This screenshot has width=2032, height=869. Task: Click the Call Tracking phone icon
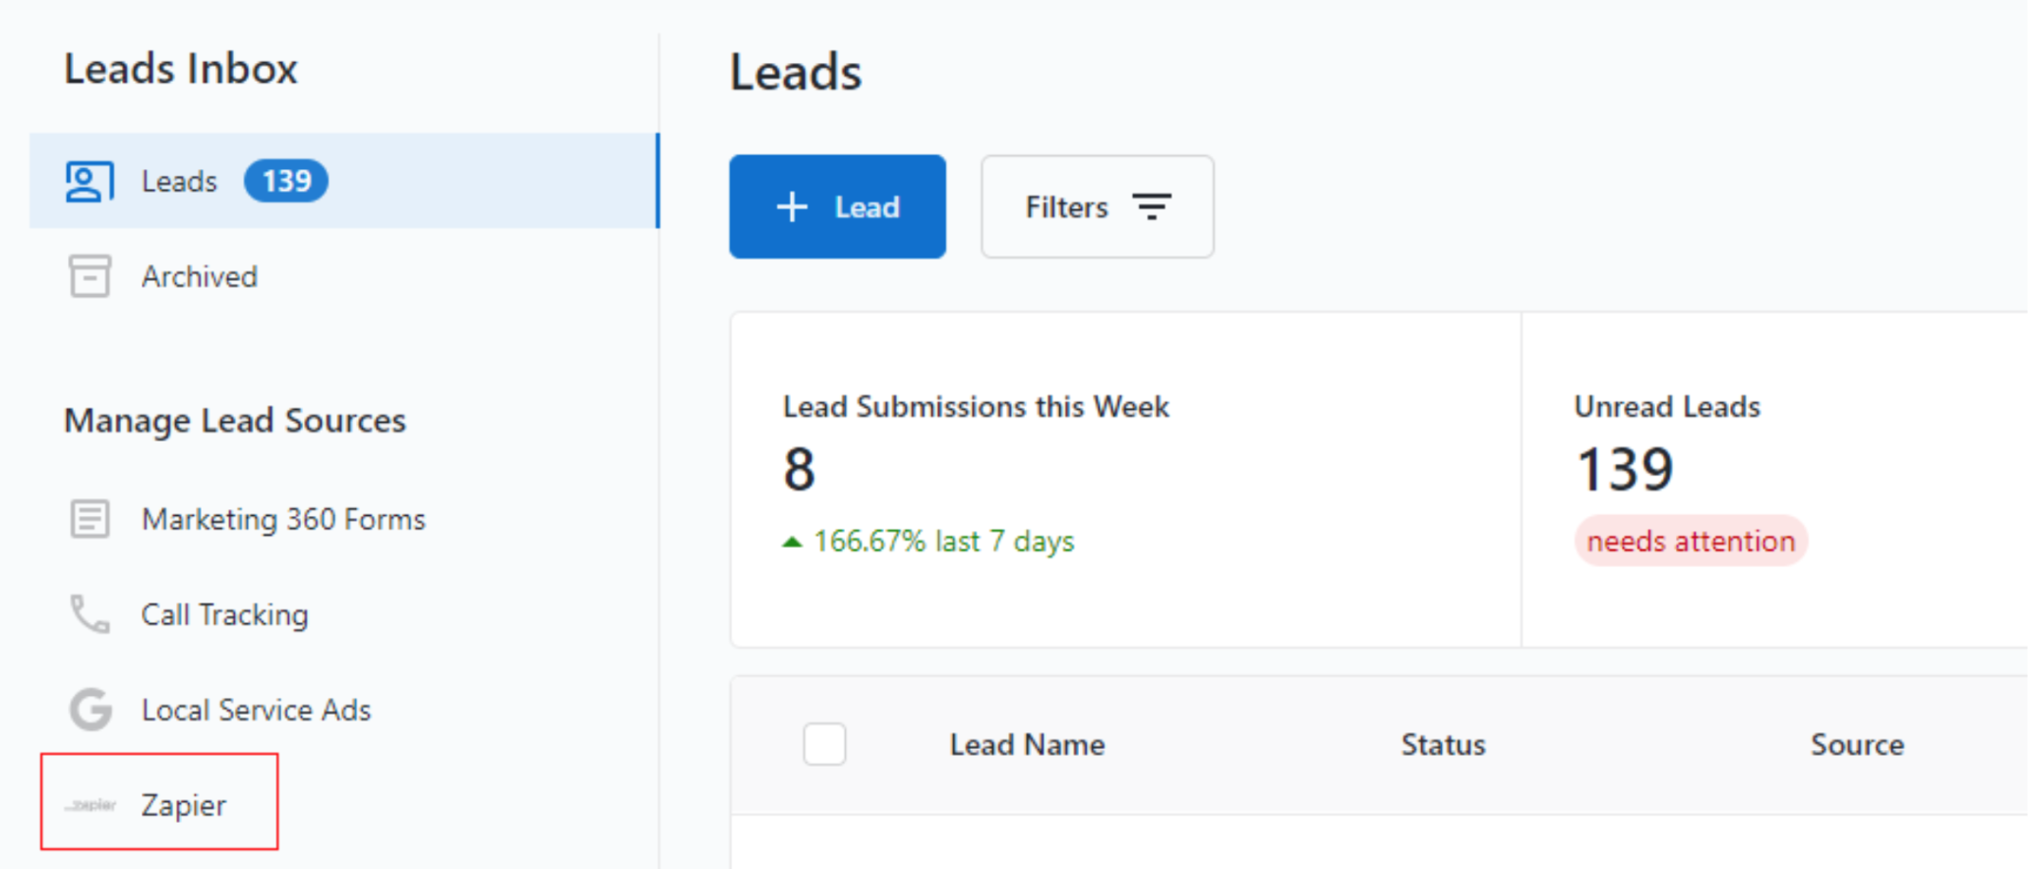pos(90,614)
